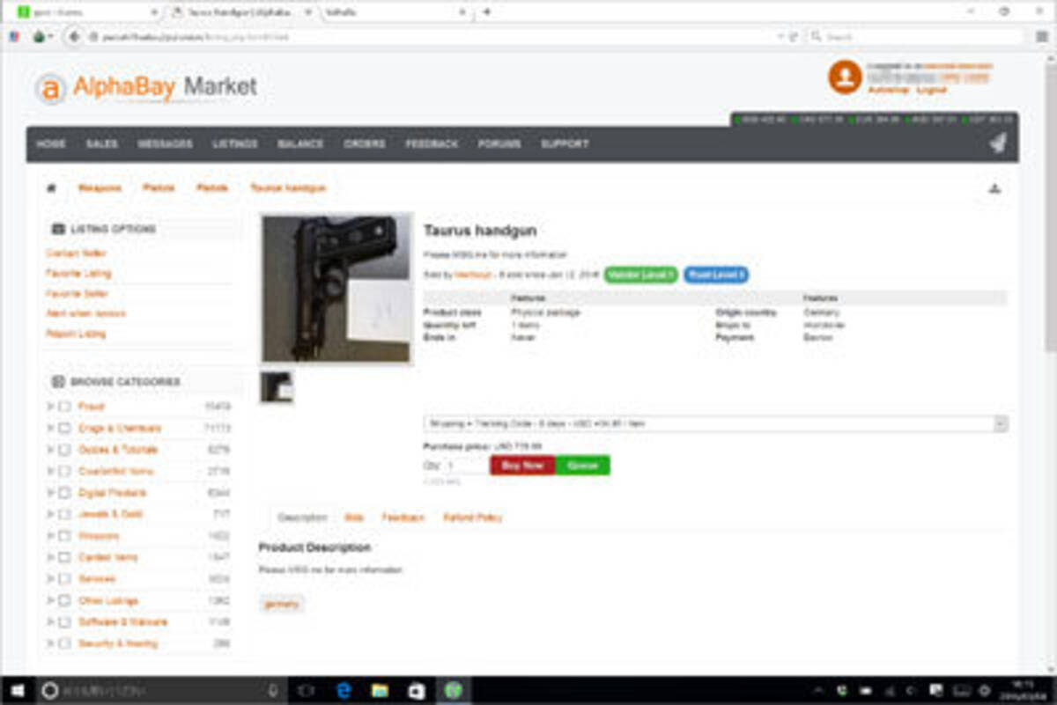Open SUPPORT in the navigation bar

[565, 143]
